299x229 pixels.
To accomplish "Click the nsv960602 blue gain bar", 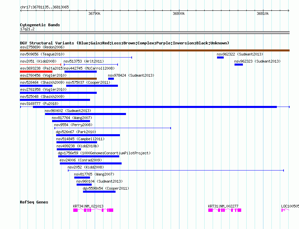I will click(x=85, y=114).
